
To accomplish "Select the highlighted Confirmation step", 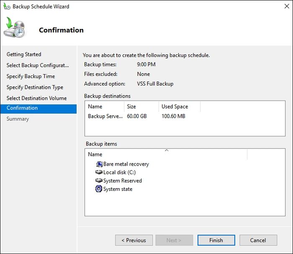I will [22, 108].
